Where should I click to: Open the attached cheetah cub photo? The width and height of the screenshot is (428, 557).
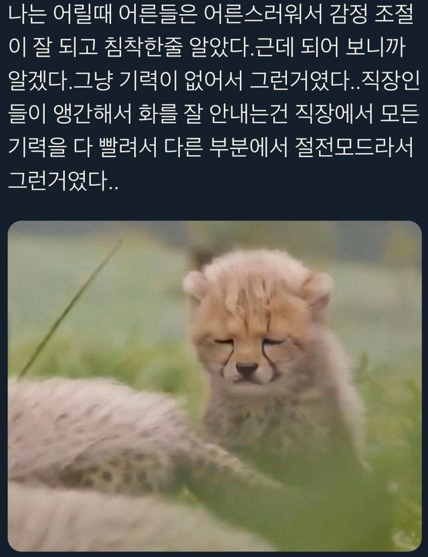[215, 386]
